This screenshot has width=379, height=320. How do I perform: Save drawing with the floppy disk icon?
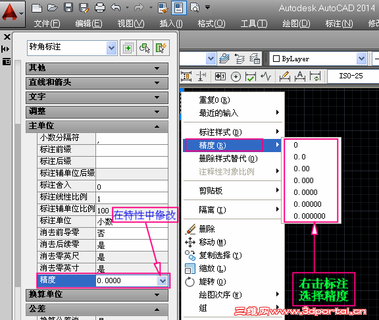pos(68,8)
